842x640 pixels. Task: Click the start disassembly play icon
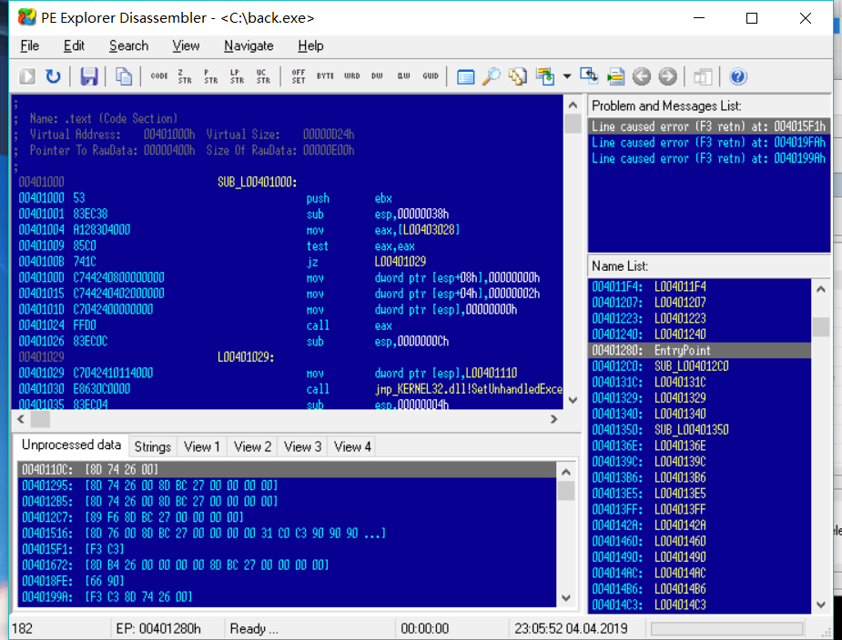coord(26,76)
